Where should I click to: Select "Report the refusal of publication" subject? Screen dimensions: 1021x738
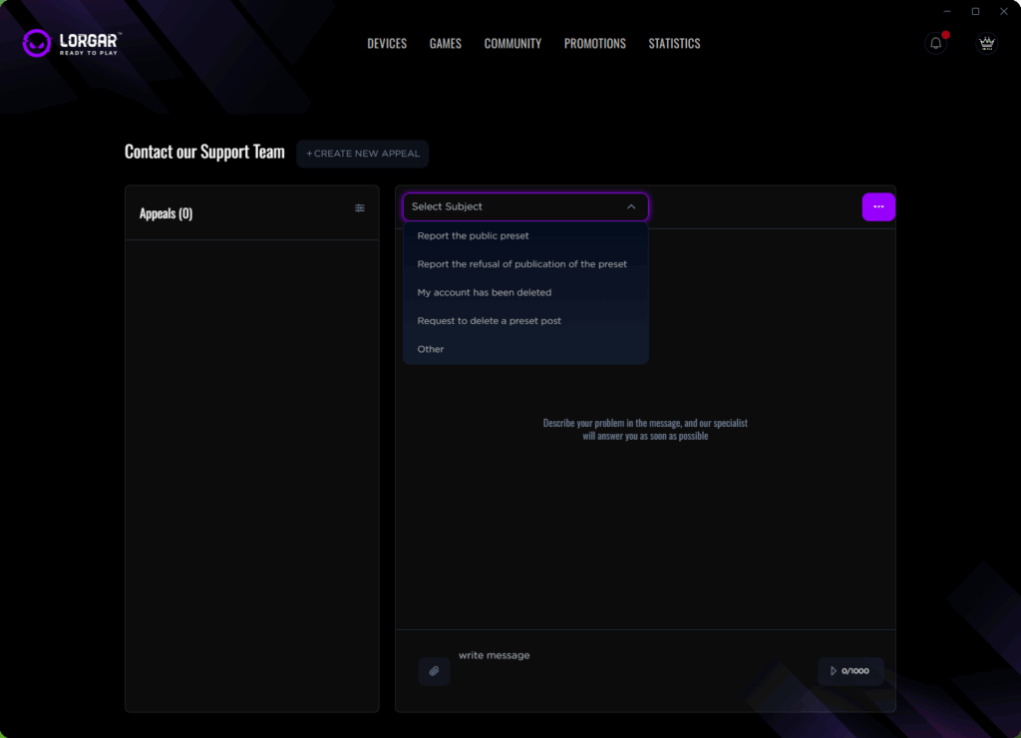coord(521,264)
